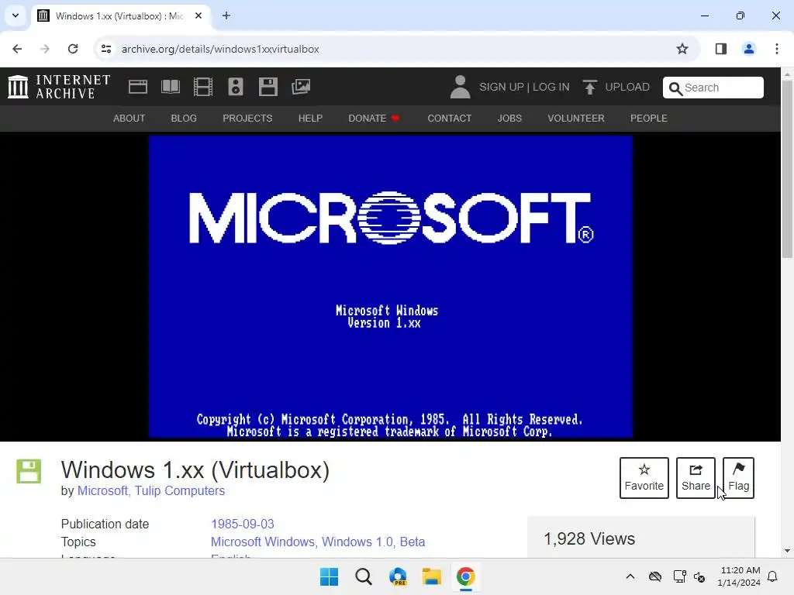This screenshot has height=595, width=794.
Task: View site information icon in address bar
Action: pyautogui.click(x=105, y=49)
